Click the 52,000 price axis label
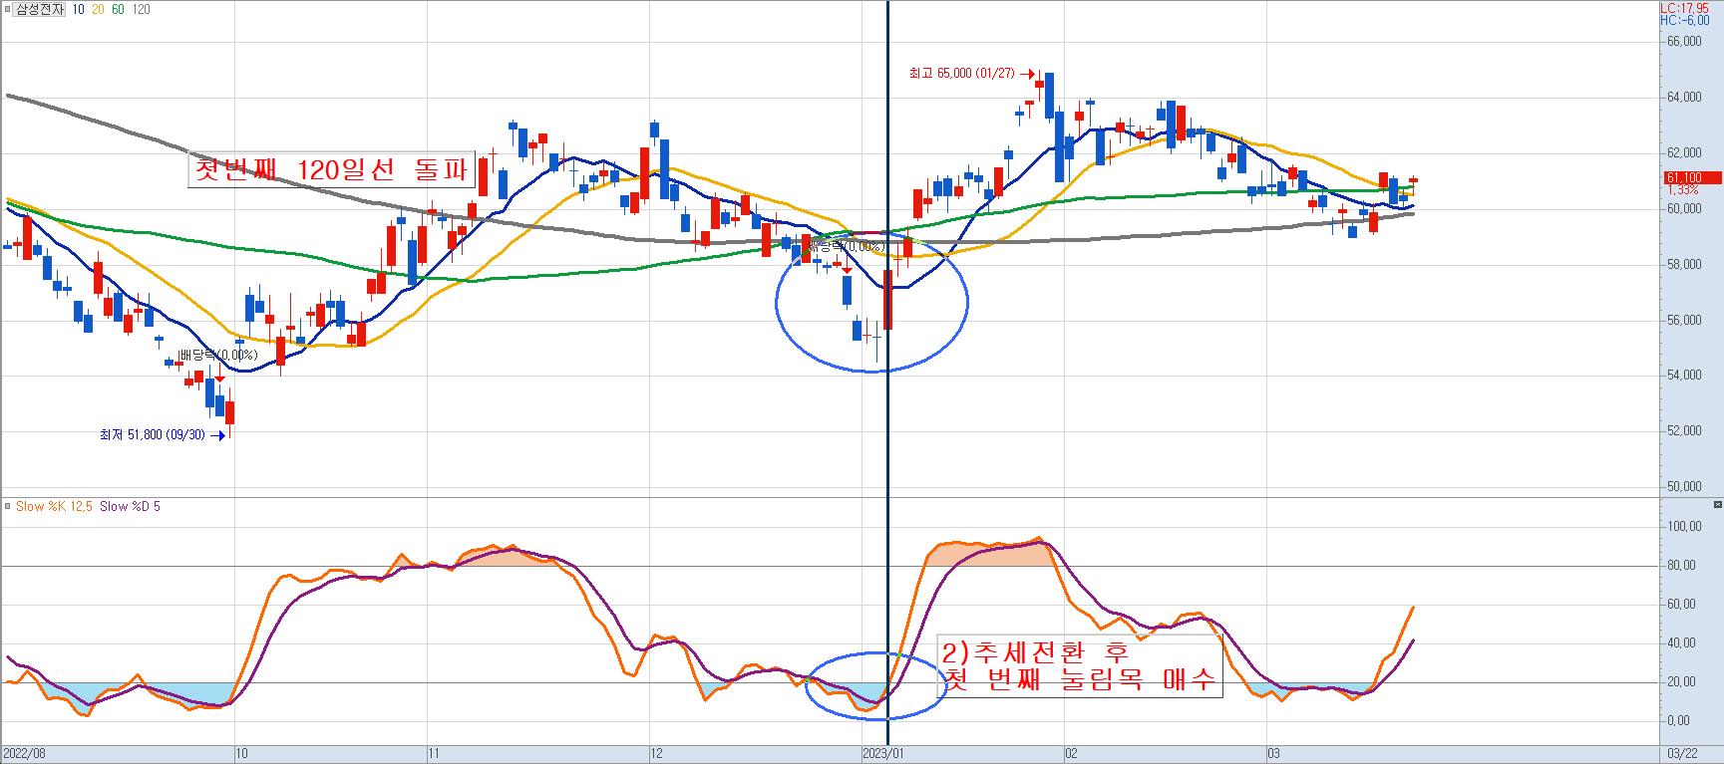 [1684, 431]
